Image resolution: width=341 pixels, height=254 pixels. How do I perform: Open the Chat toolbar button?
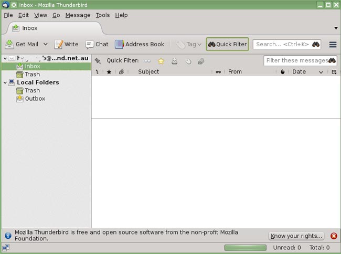pyautogui.click(x=97, y=45)
